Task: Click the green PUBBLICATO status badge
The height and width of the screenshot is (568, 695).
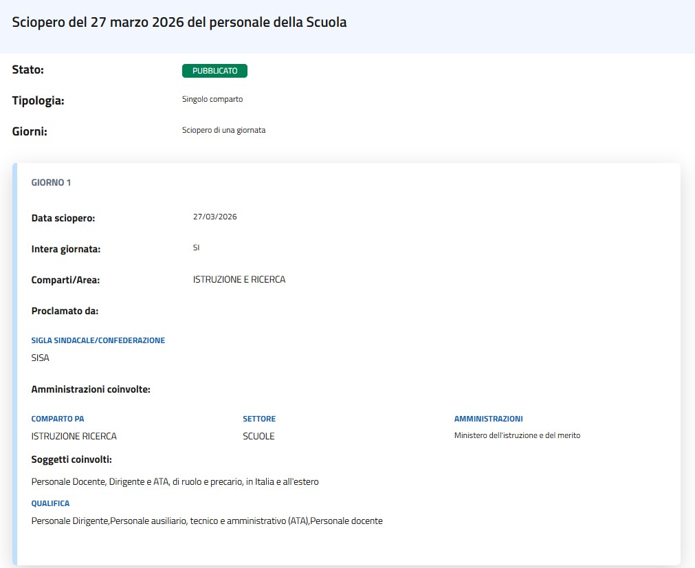Action: pos(214,71)
